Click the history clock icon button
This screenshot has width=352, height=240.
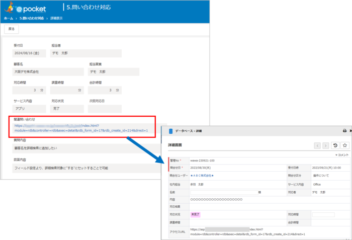coord(335,145)
